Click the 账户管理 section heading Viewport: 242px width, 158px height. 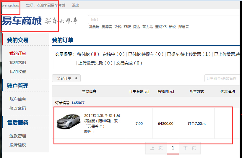(18, 86)
